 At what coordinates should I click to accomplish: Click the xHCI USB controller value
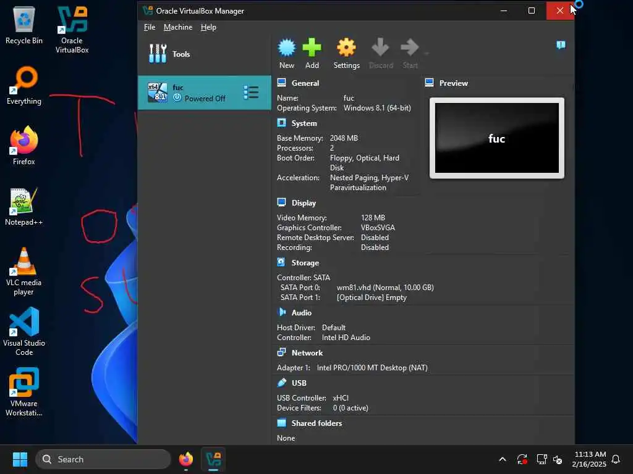click(x=341, y=398)
